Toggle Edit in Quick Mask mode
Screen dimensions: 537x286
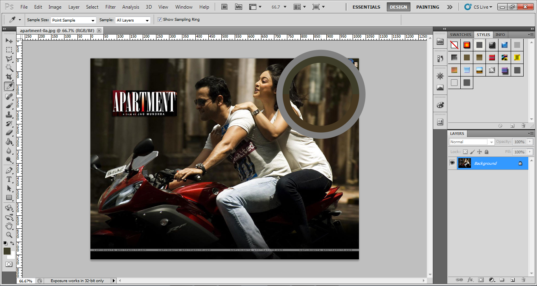point(9,264)
